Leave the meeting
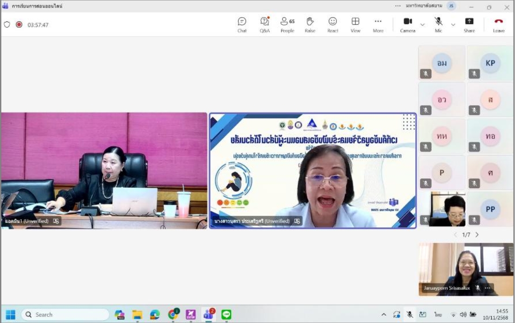Image resolution: width=515 pixels, height=323 pixels. [499, 24]
